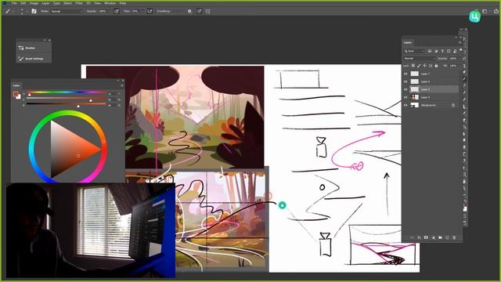Filter for adjustment layers

coord(436,51)
